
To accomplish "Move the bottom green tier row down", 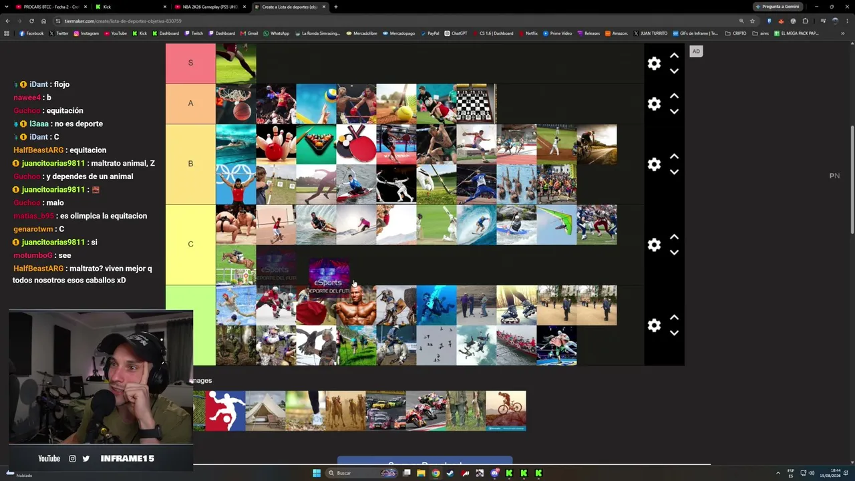I will tap(674, 333).
